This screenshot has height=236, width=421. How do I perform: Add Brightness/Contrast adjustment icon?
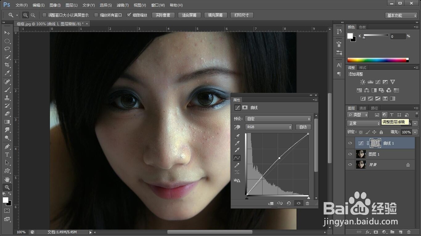tap(363, 82)
